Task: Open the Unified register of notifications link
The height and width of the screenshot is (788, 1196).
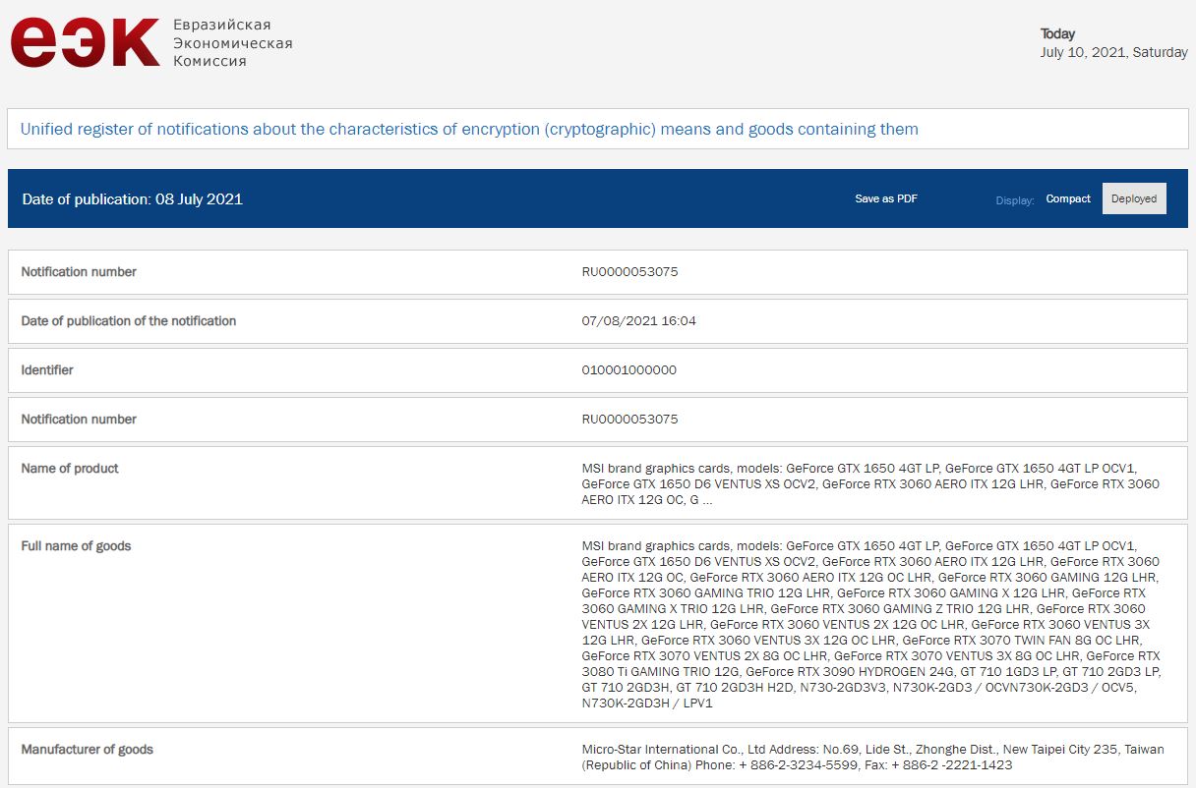Action: click(x=469, y=129)
